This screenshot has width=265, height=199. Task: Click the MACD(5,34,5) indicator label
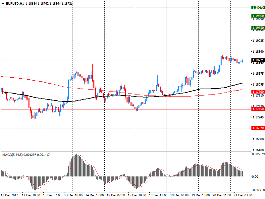(12, 155)
